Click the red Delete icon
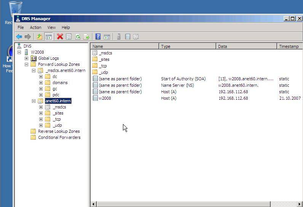 [60, 37]
